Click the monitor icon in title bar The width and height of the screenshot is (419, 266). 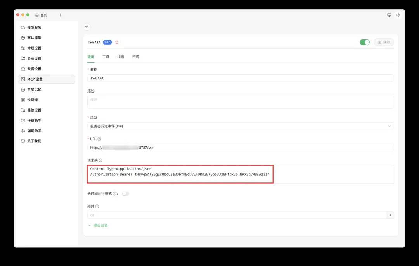click(389, 15)
